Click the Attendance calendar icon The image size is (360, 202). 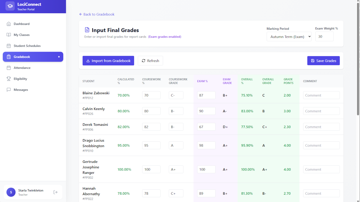(x=9, y=68)
